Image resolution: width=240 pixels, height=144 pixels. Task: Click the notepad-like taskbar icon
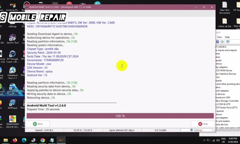tap(52, 140)
